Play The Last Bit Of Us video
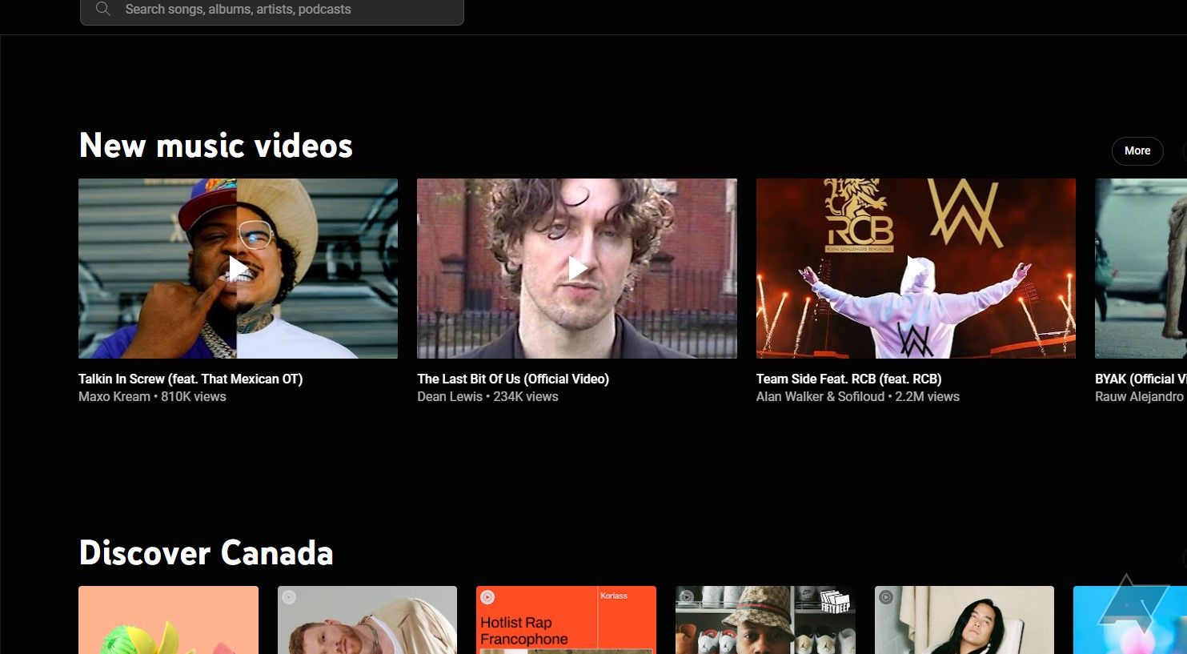 [x=577, y=268]
